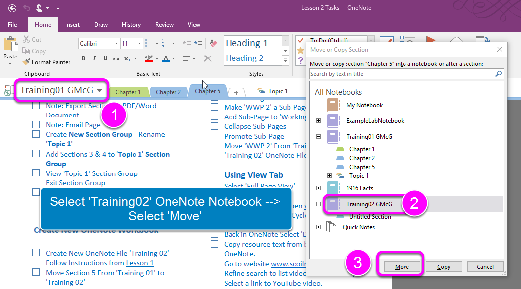Click the text highlight color button
521x289 pixels.
(x=149, y=58)
